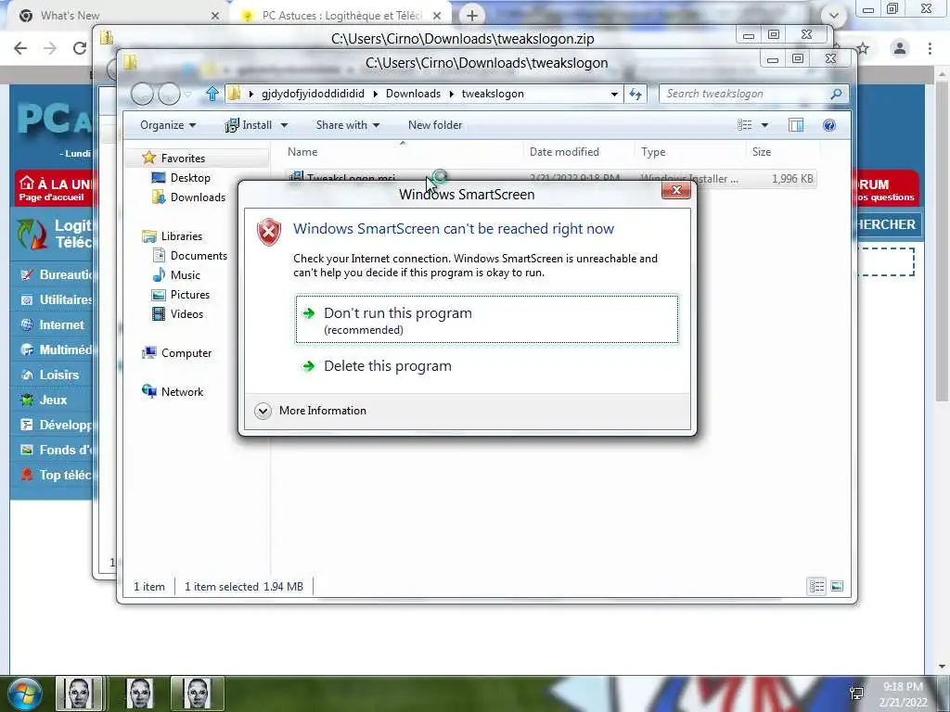Viewport: 950px width, 712px height.
Task: Click the search magnifier icon
Action: tap(837, 94)
